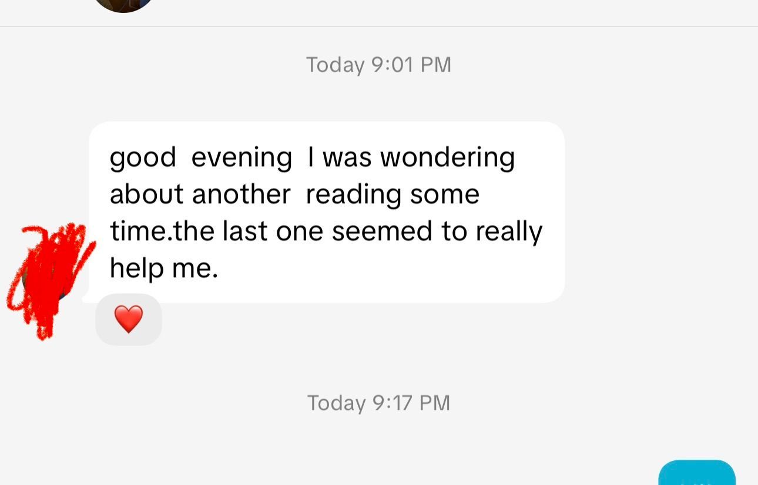Open the contact profile photo at top
758x485 pixels.
[x=123, y=5]
